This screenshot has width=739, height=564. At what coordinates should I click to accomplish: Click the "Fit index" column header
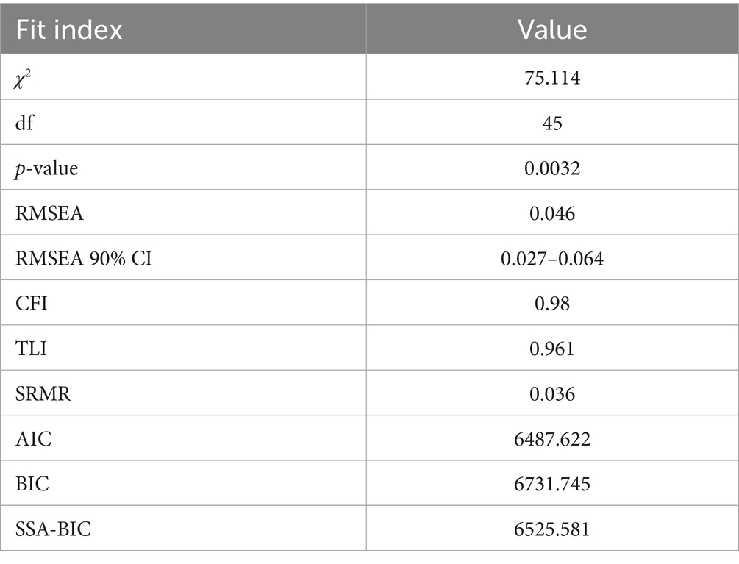(68, 29)
